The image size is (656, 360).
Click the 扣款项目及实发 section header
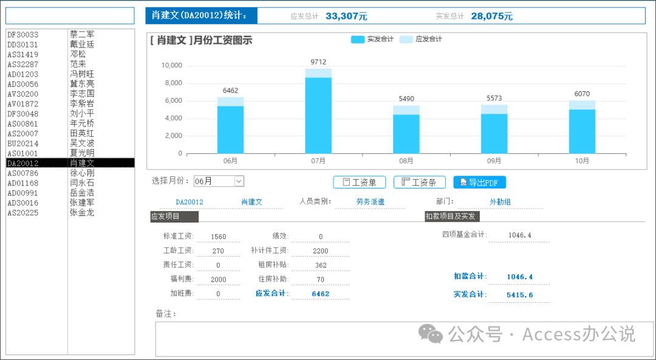tap(452, 216)
